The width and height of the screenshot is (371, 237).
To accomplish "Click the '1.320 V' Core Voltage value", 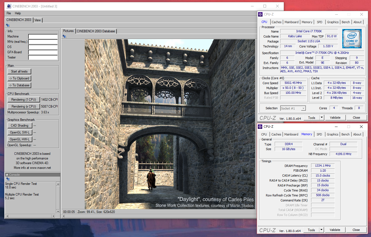I will (x=328, y=46).
